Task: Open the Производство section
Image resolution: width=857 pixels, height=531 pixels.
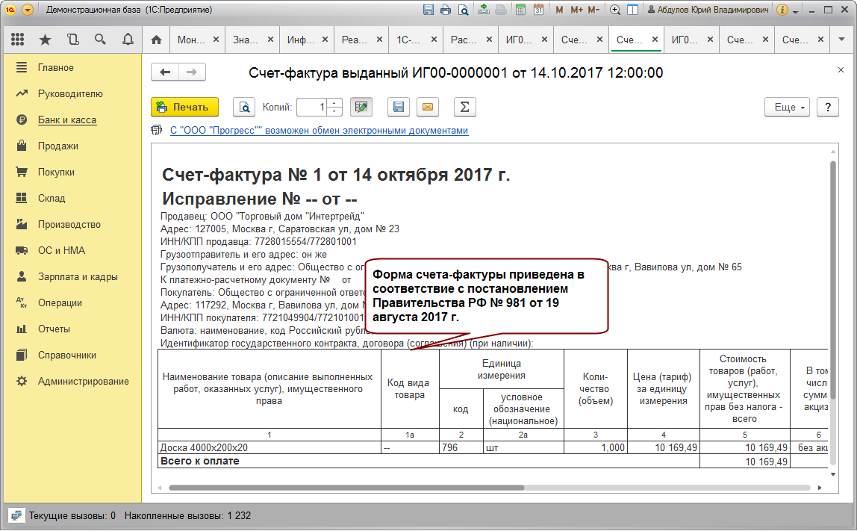Action: [x=69, y=224]
